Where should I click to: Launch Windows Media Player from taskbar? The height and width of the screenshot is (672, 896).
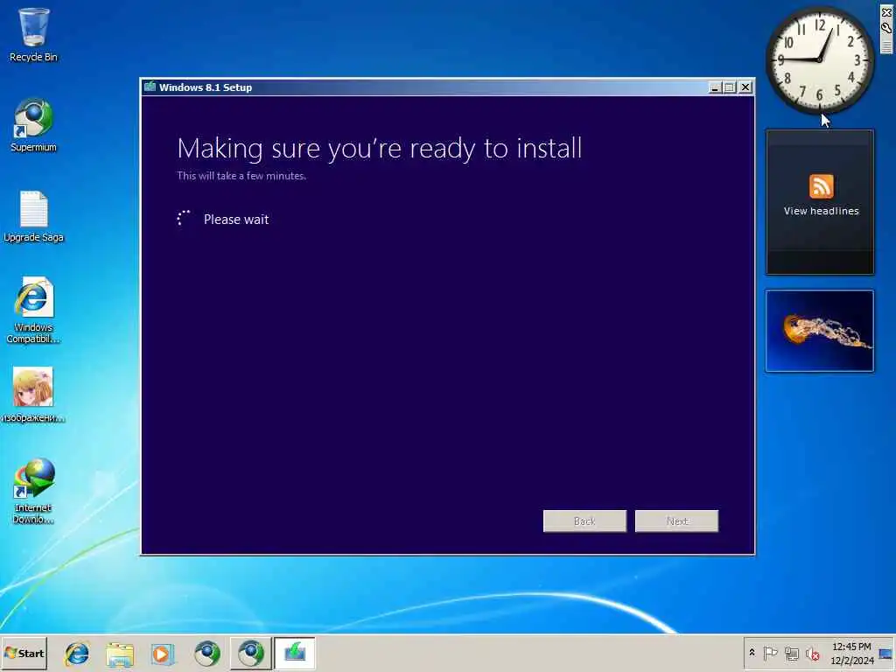click(x=163, y=653)
